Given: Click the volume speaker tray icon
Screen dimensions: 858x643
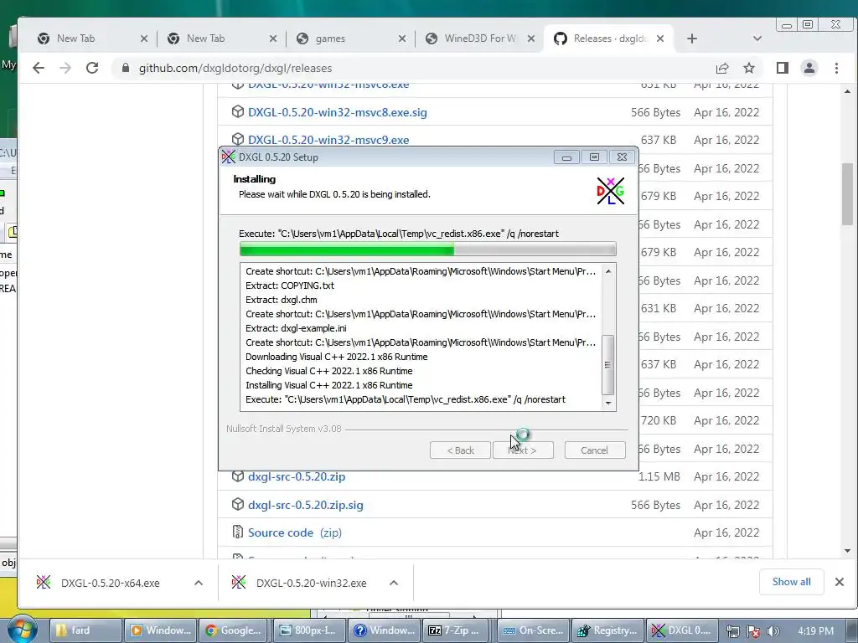Looking at the screenshot, I should [x=773, y=631].
